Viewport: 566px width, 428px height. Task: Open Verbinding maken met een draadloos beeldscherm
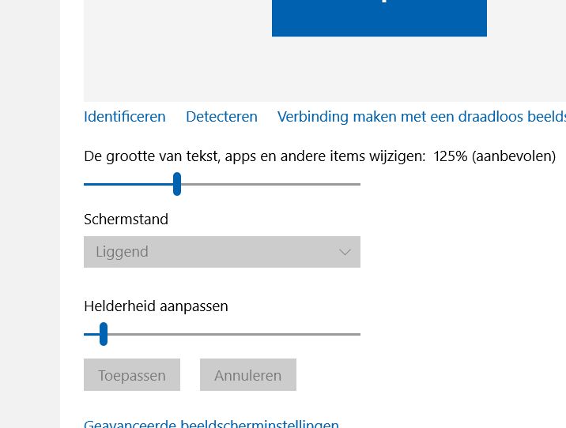point(421,117)
